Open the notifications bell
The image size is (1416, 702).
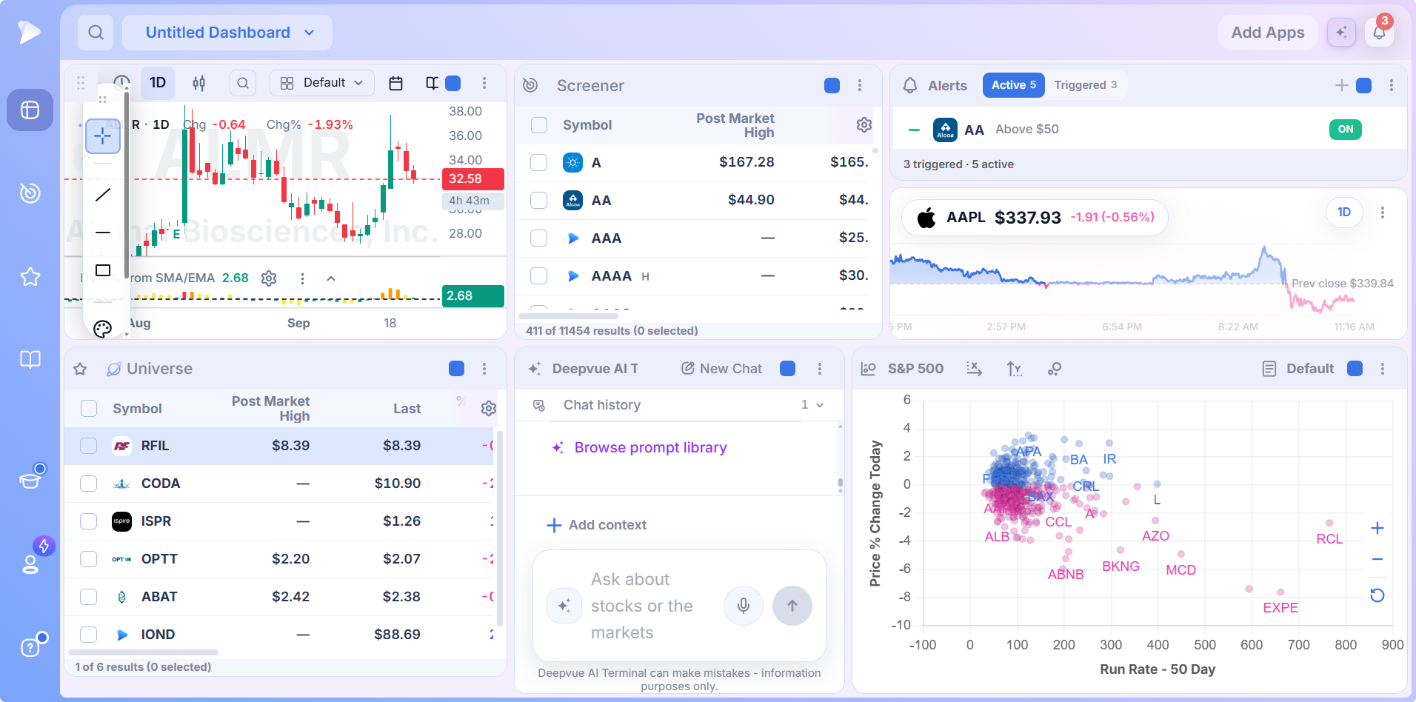pos(1379,33)
